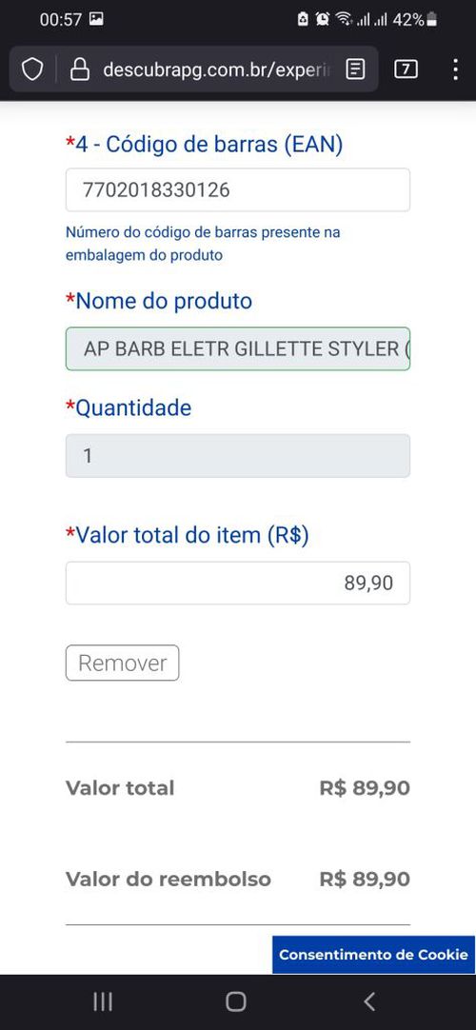Tap the Valor do reembolso amount R$ 89,90
This screenshot has height=1030, width=476.
point(365,879)
